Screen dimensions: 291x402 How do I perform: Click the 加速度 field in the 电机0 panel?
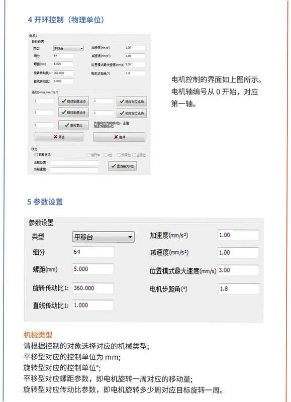pos(135,48)
